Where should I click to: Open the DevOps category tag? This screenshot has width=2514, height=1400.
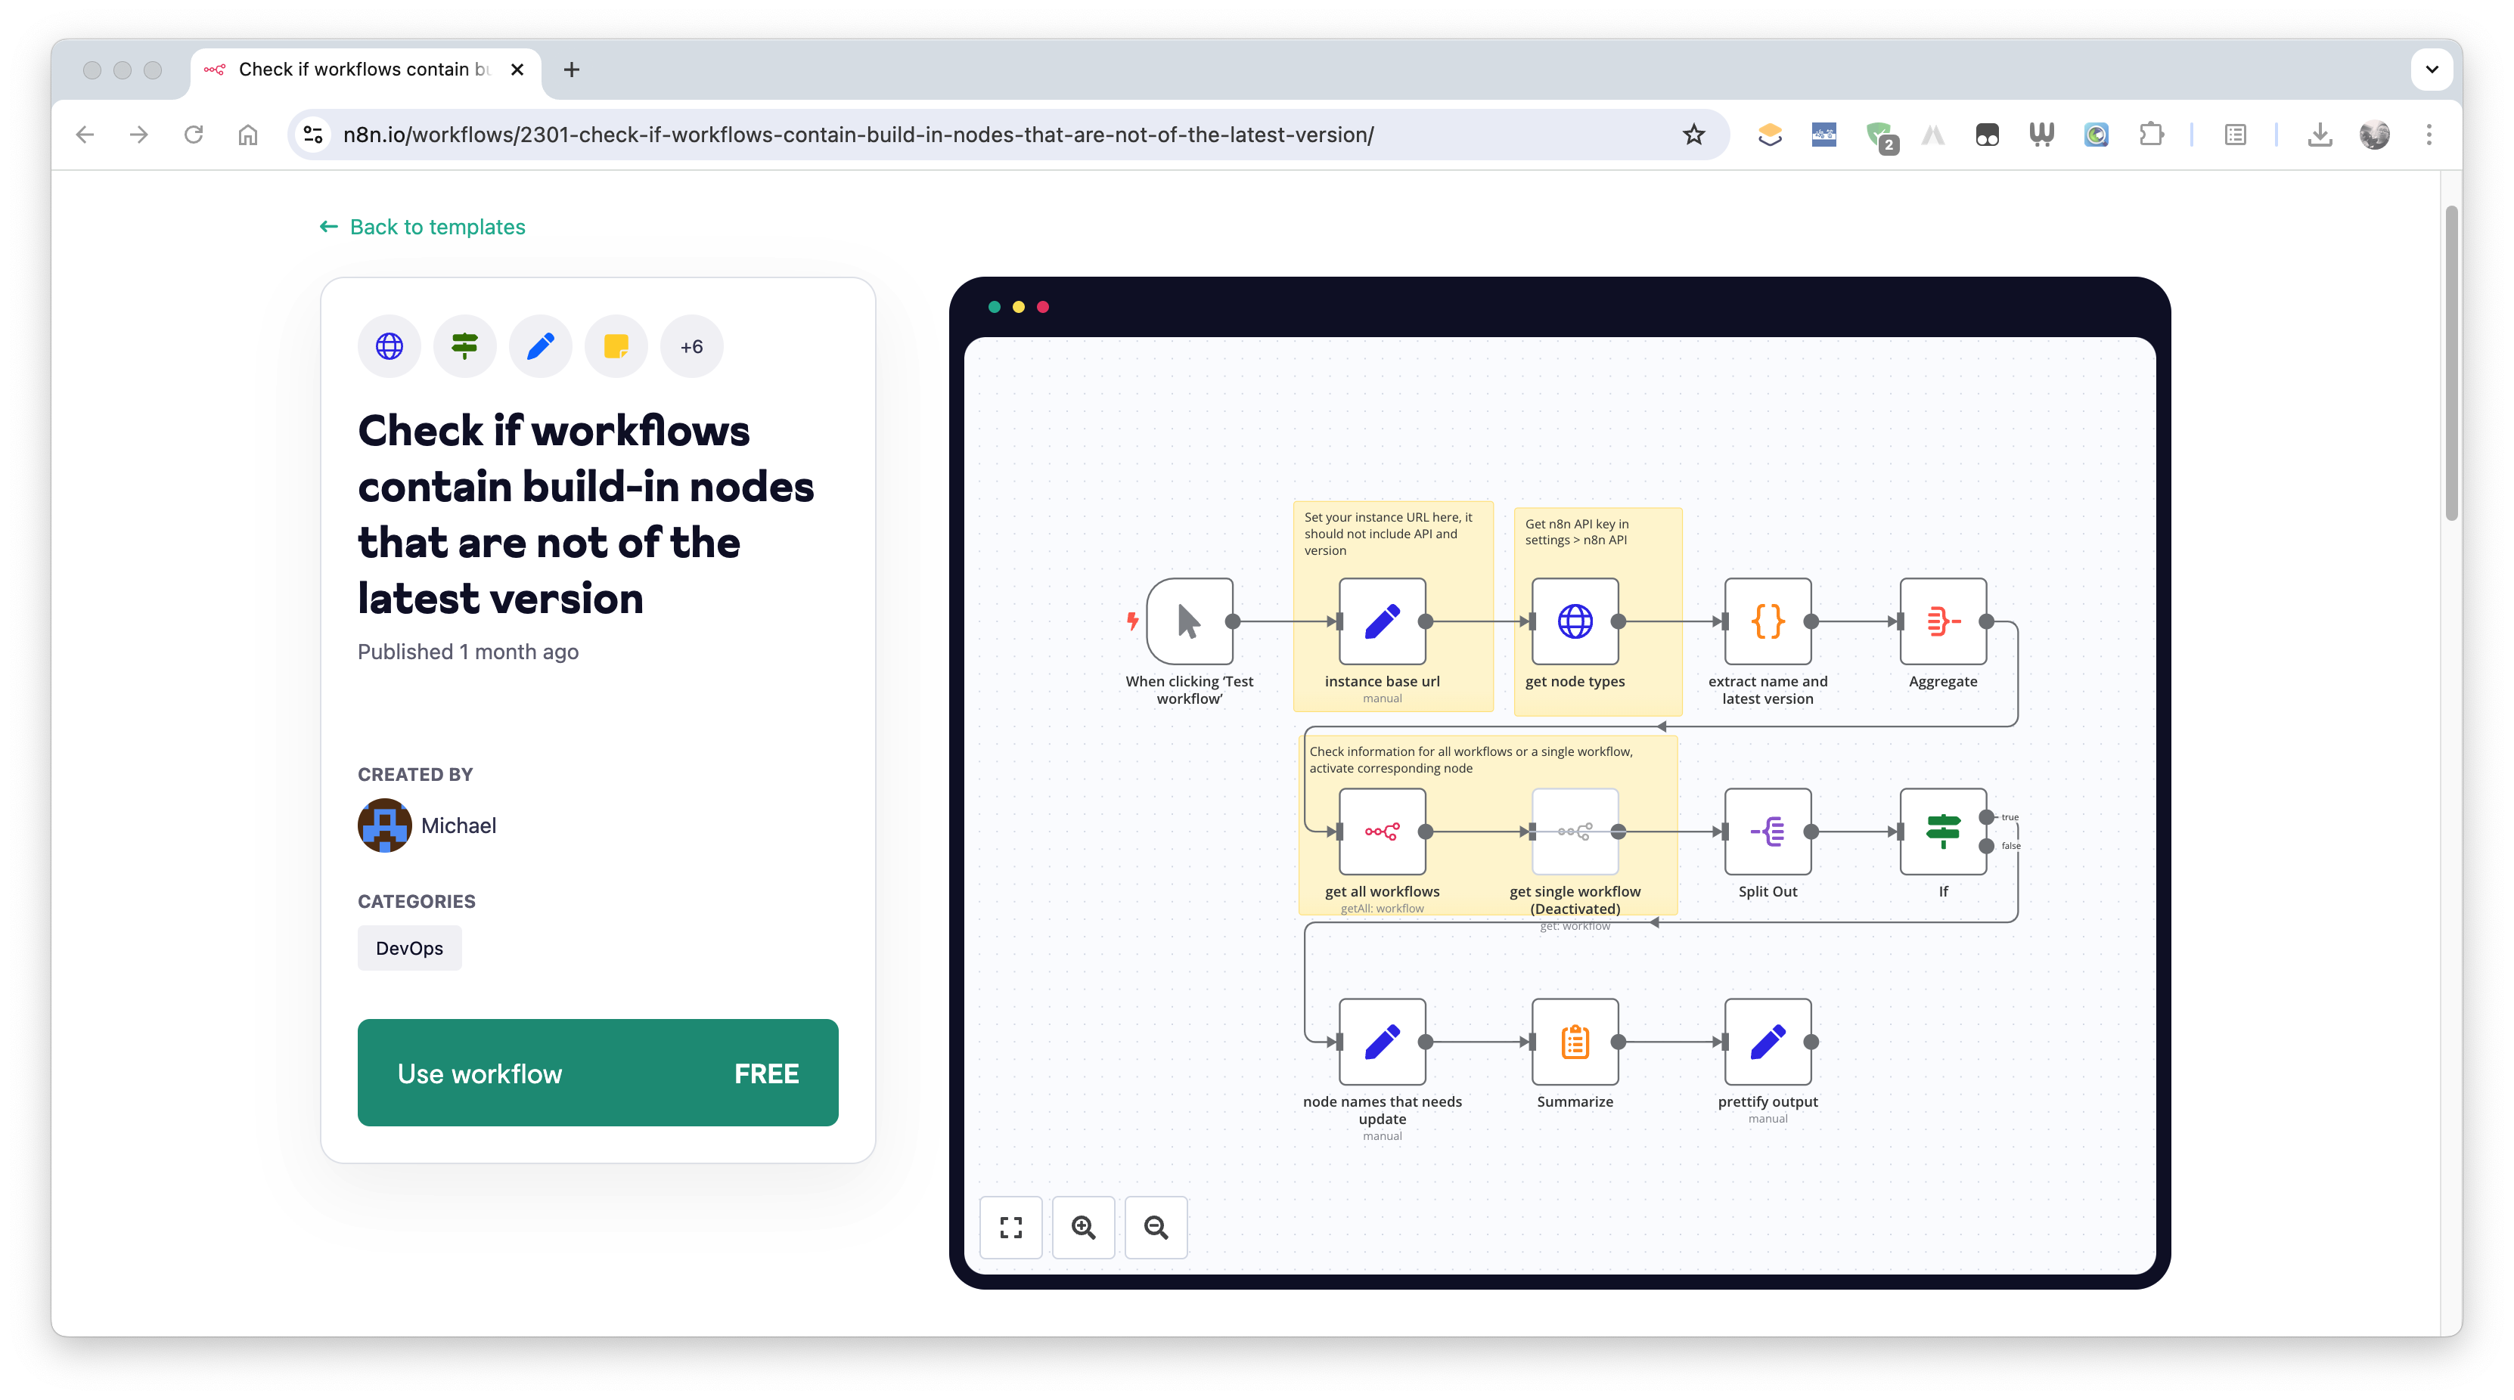tap(409, 948)
